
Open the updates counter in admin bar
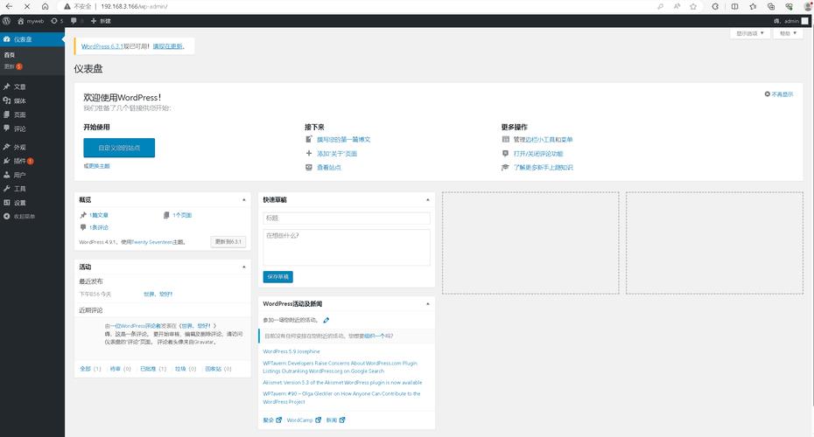tap(57, 21)
